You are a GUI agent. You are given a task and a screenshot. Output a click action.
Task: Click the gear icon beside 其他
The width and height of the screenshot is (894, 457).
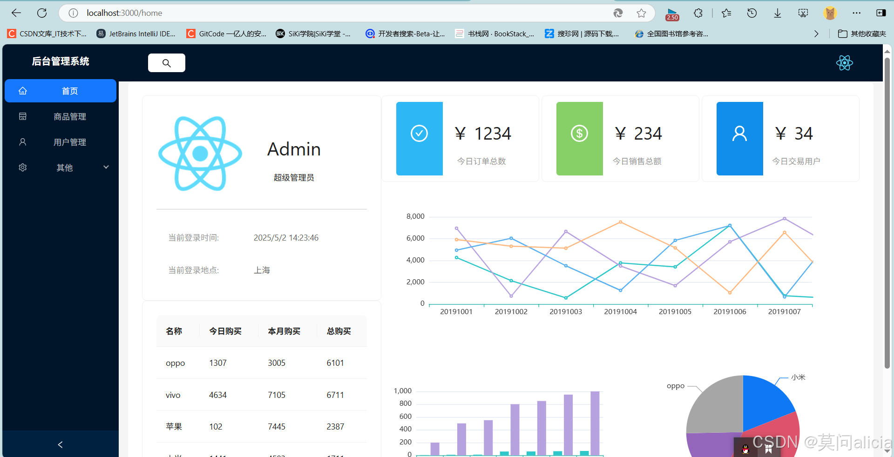23,168
